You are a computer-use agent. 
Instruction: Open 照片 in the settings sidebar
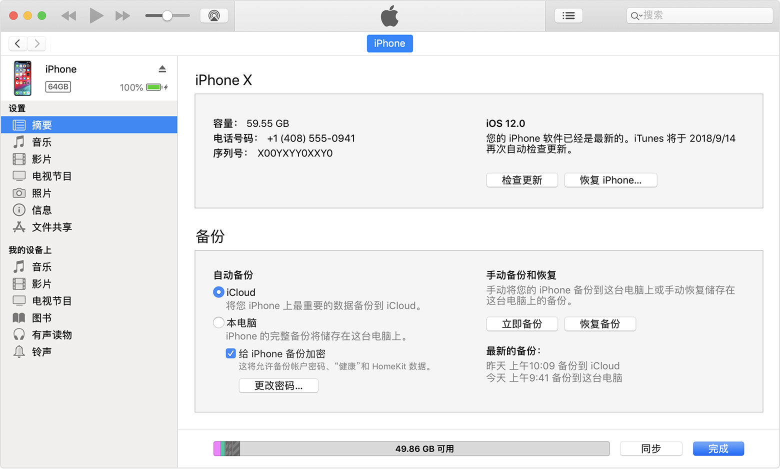pyautogui.click(x=41, y=193)
